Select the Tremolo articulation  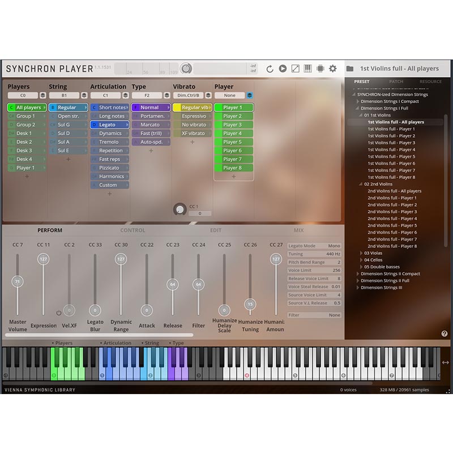[109, 142]
